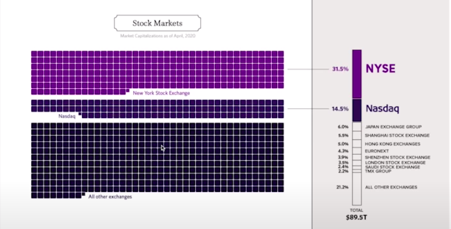Image resolution: width=451 pixels, height=229 pixels.
Task: Click the 31.5% value
Action: tap(340, 69)
